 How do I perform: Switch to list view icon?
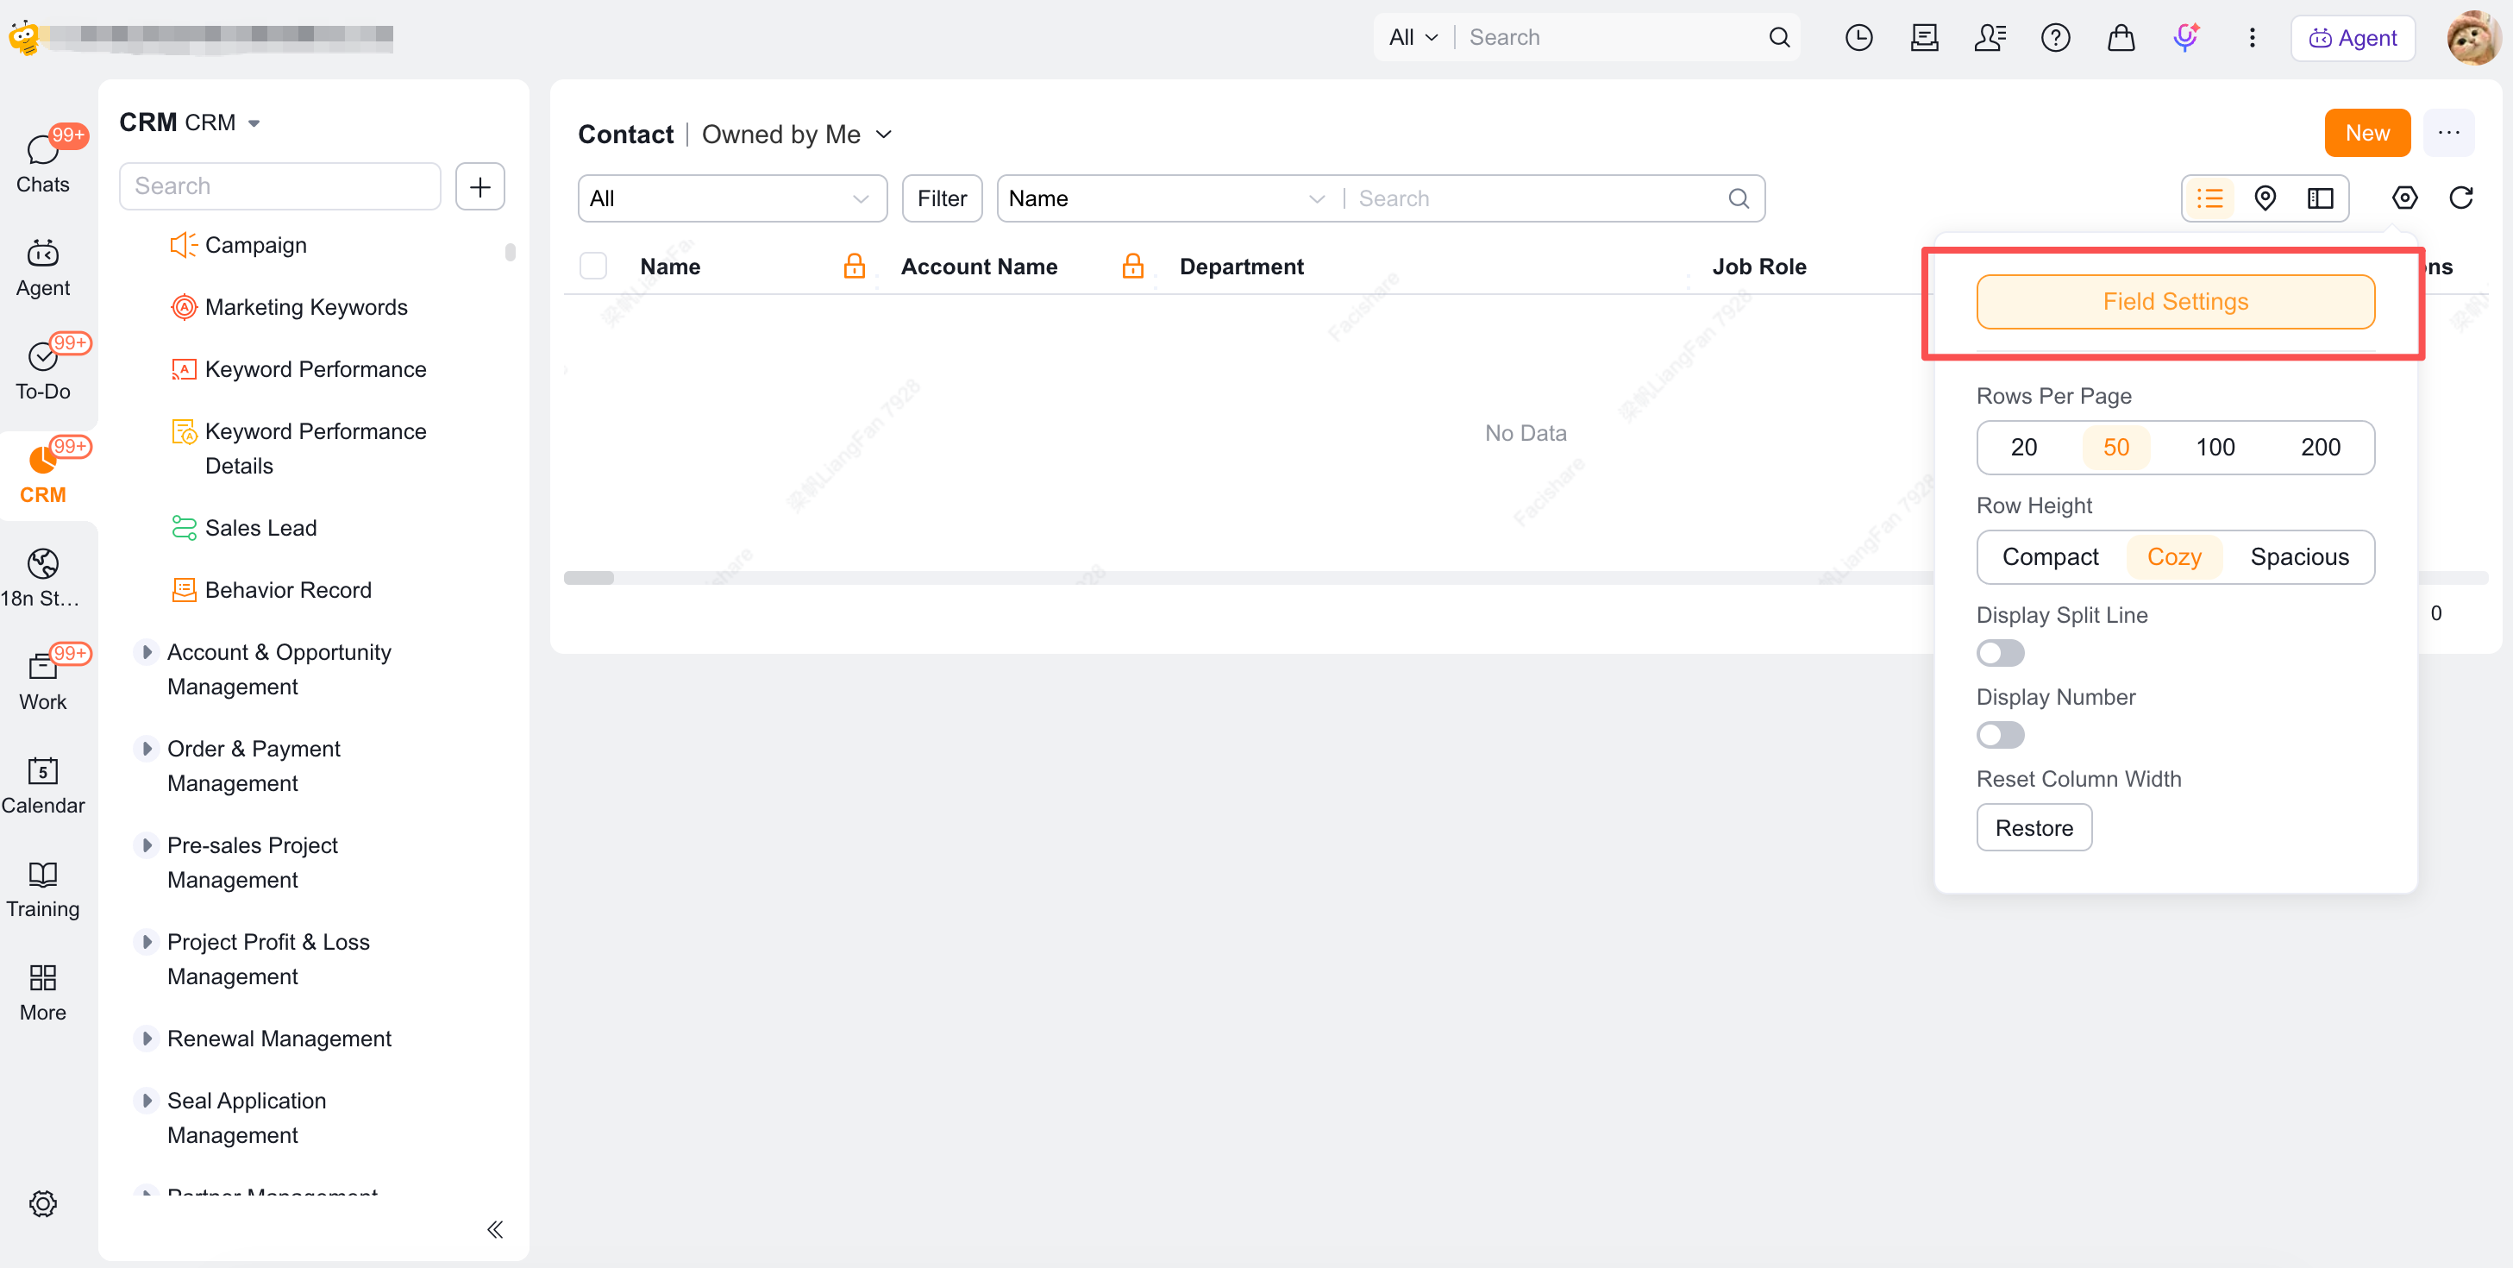(x=2209, y=198)
